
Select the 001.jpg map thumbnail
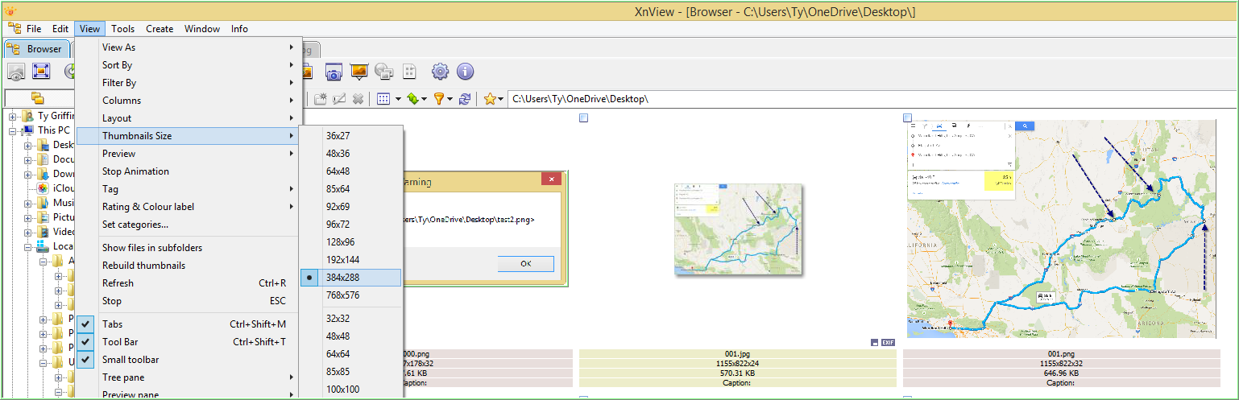click(x=738, y=229)
